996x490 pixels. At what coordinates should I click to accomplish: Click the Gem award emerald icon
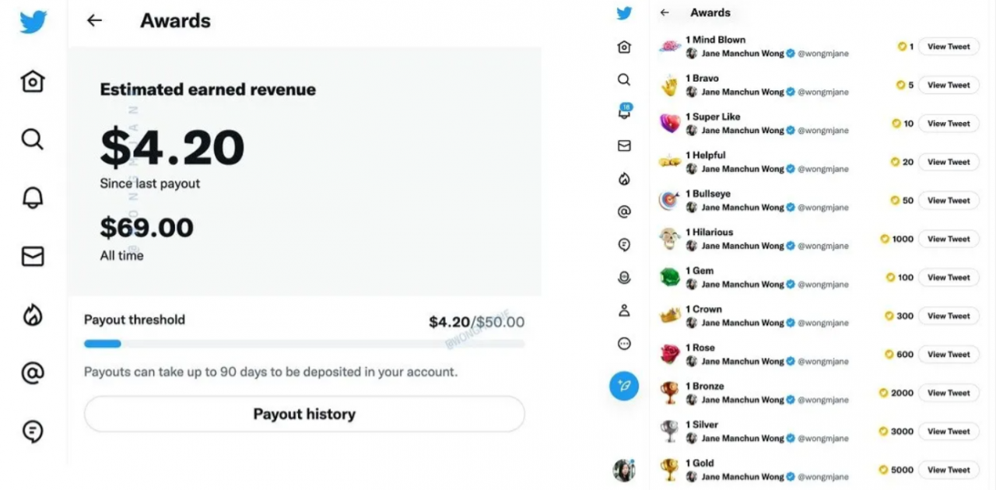point(670,277)
